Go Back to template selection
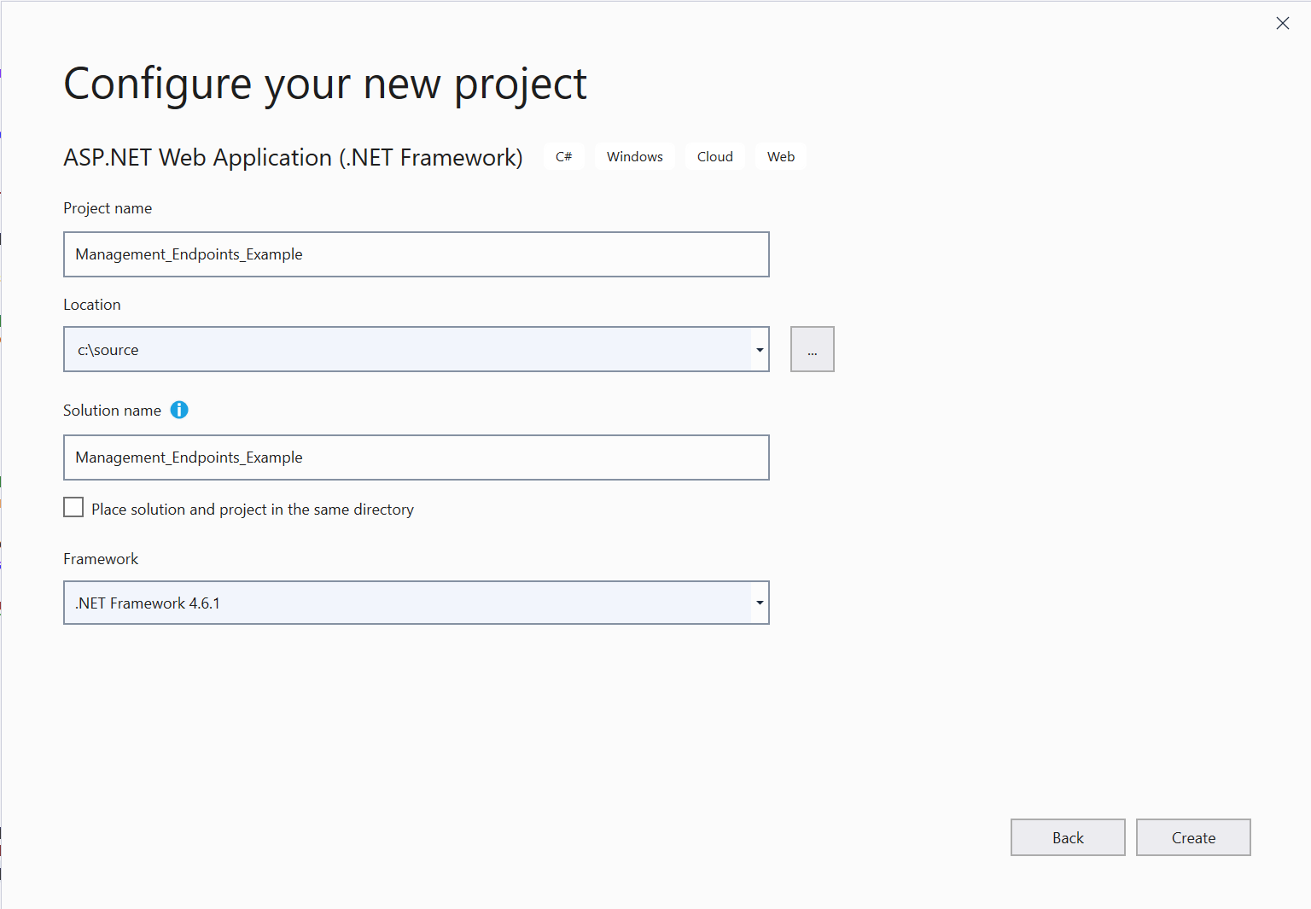The height and width of the screenshot is (909, 1311). coord(1068,837)
